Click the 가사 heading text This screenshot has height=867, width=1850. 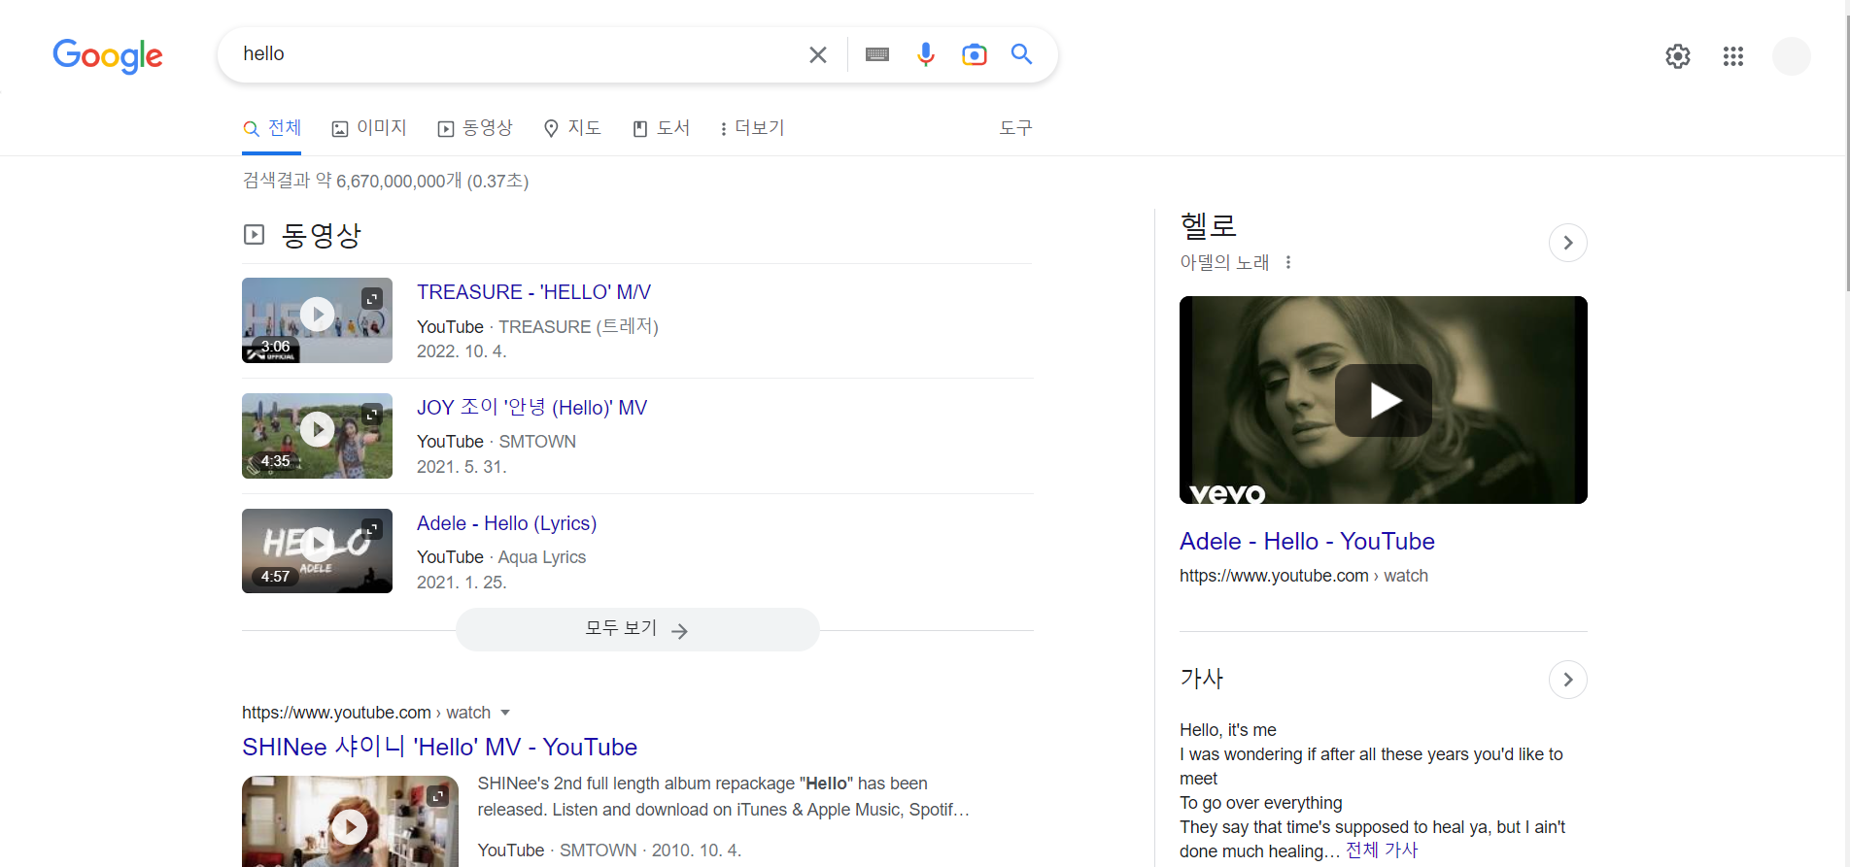1202,679
